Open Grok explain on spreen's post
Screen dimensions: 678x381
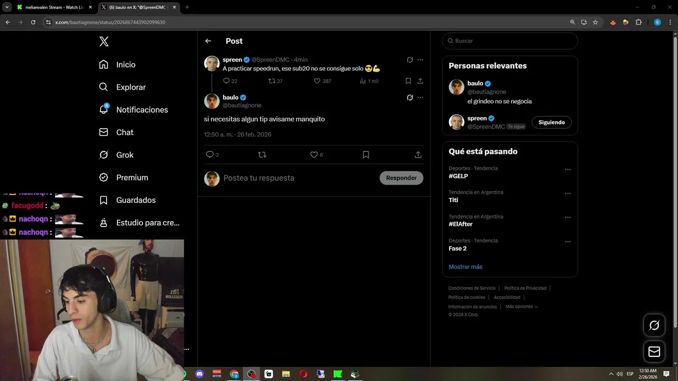tap(409, 60)
